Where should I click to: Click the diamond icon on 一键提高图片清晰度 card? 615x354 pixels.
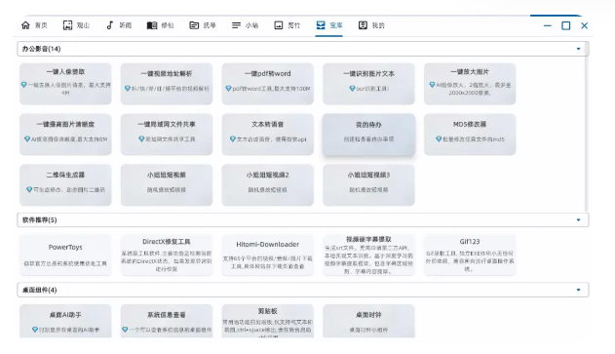pos(27,138)
